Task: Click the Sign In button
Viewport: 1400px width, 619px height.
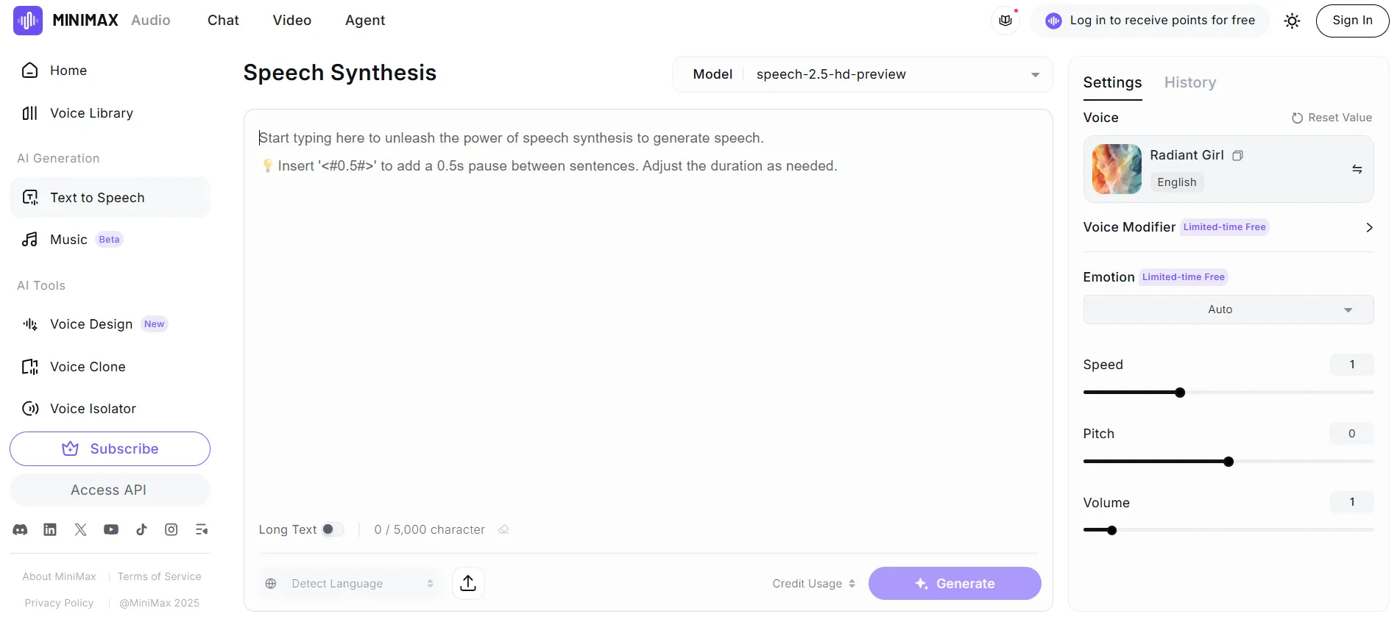Action: [1351, 21]
